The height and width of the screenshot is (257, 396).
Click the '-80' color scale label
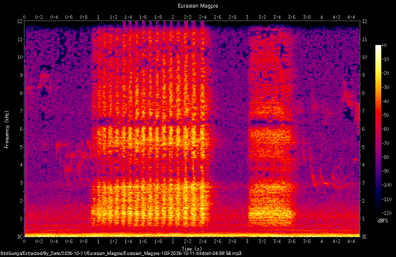tap(385, 157)
